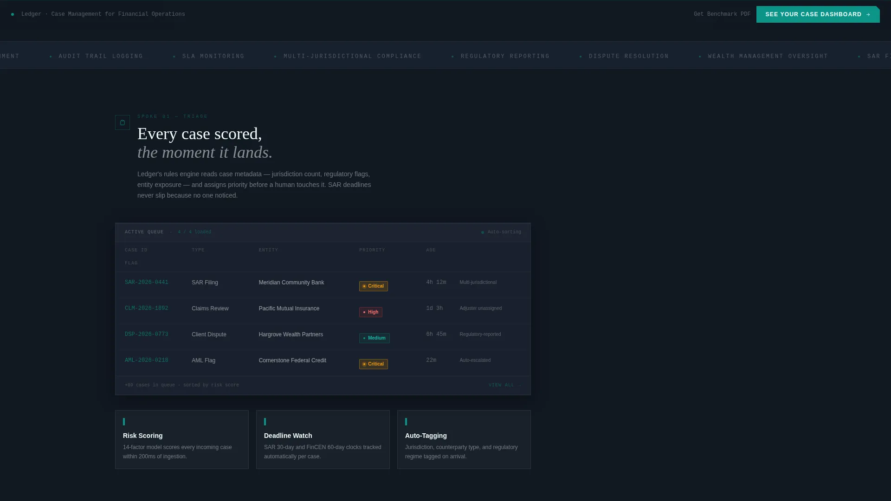Click the 4 / 4 loaded queue counter

tap(194, 232)
